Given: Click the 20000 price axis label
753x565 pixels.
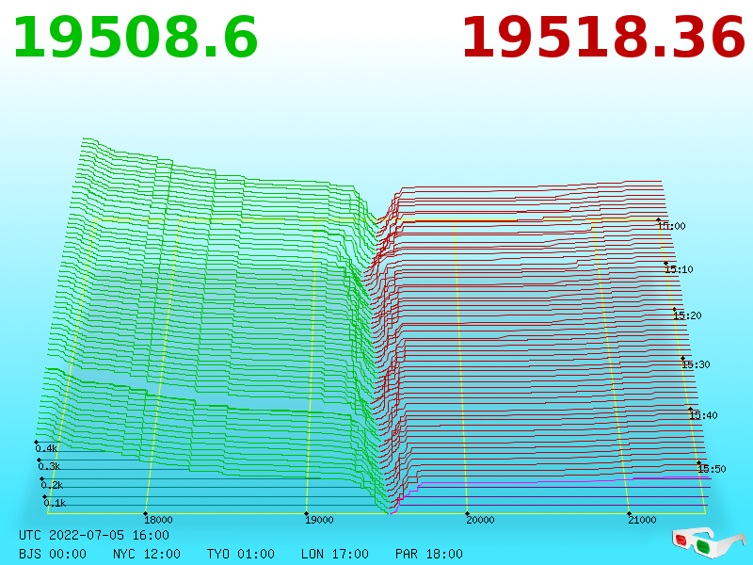Looking at the screenshot, I should [480, 520].
